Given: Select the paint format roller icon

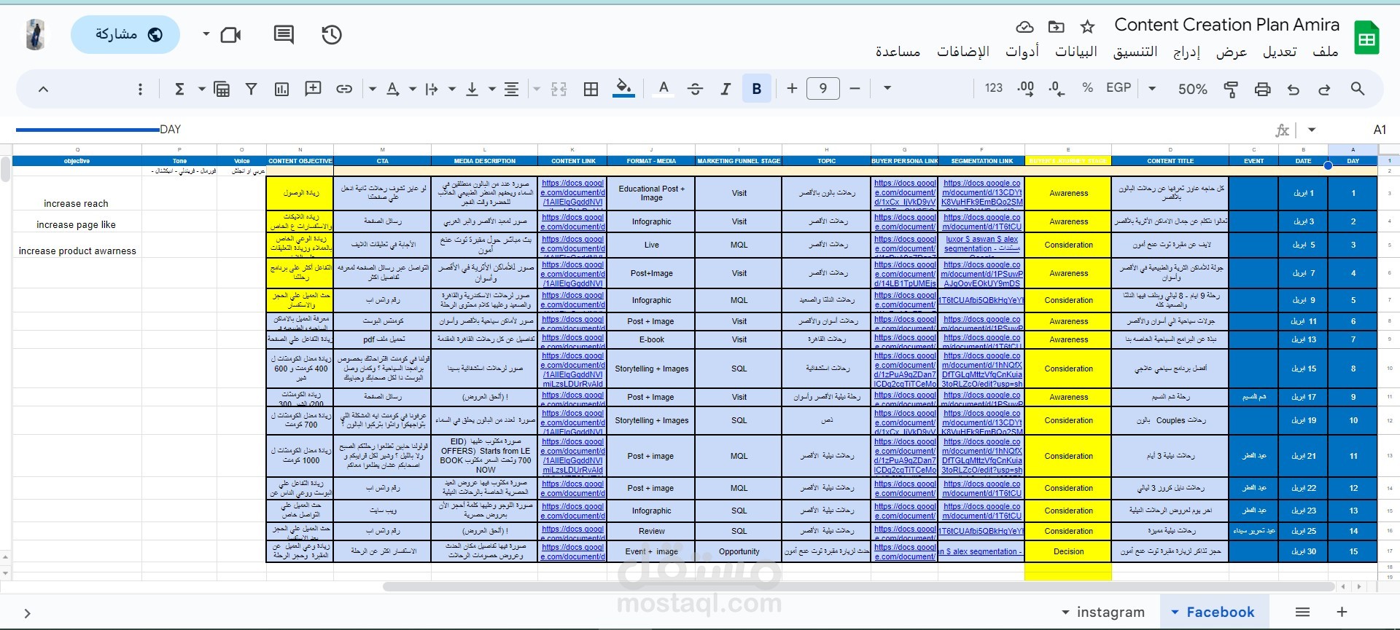Looking at the screenshot, I should (1231, 89).
